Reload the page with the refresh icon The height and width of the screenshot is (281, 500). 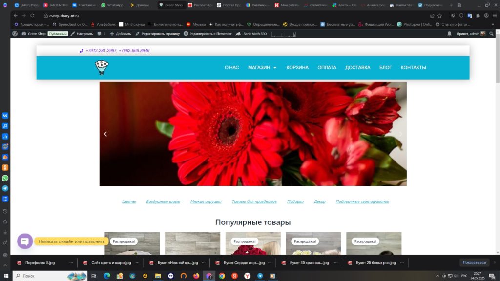tap(32, 15)
